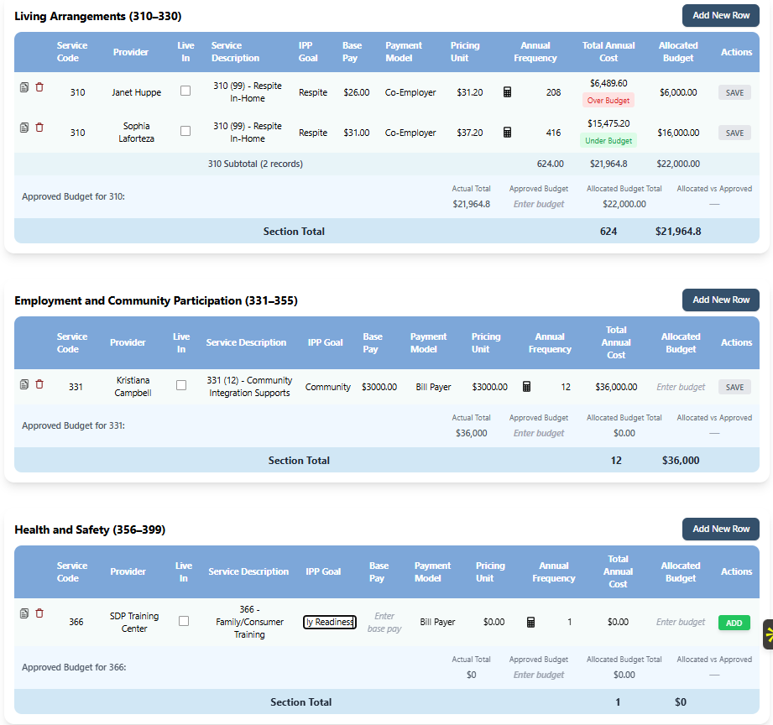Delete the Sophia Lafortoza row

(39, 127)
